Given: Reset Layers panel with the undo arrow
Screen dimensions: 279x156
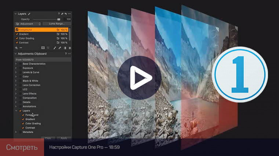Looking at the screenshot, I should tap(65, 14).
